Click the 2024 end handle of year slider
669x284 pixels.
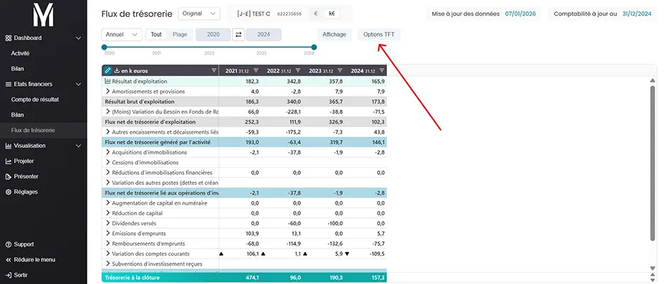point(314,47)
